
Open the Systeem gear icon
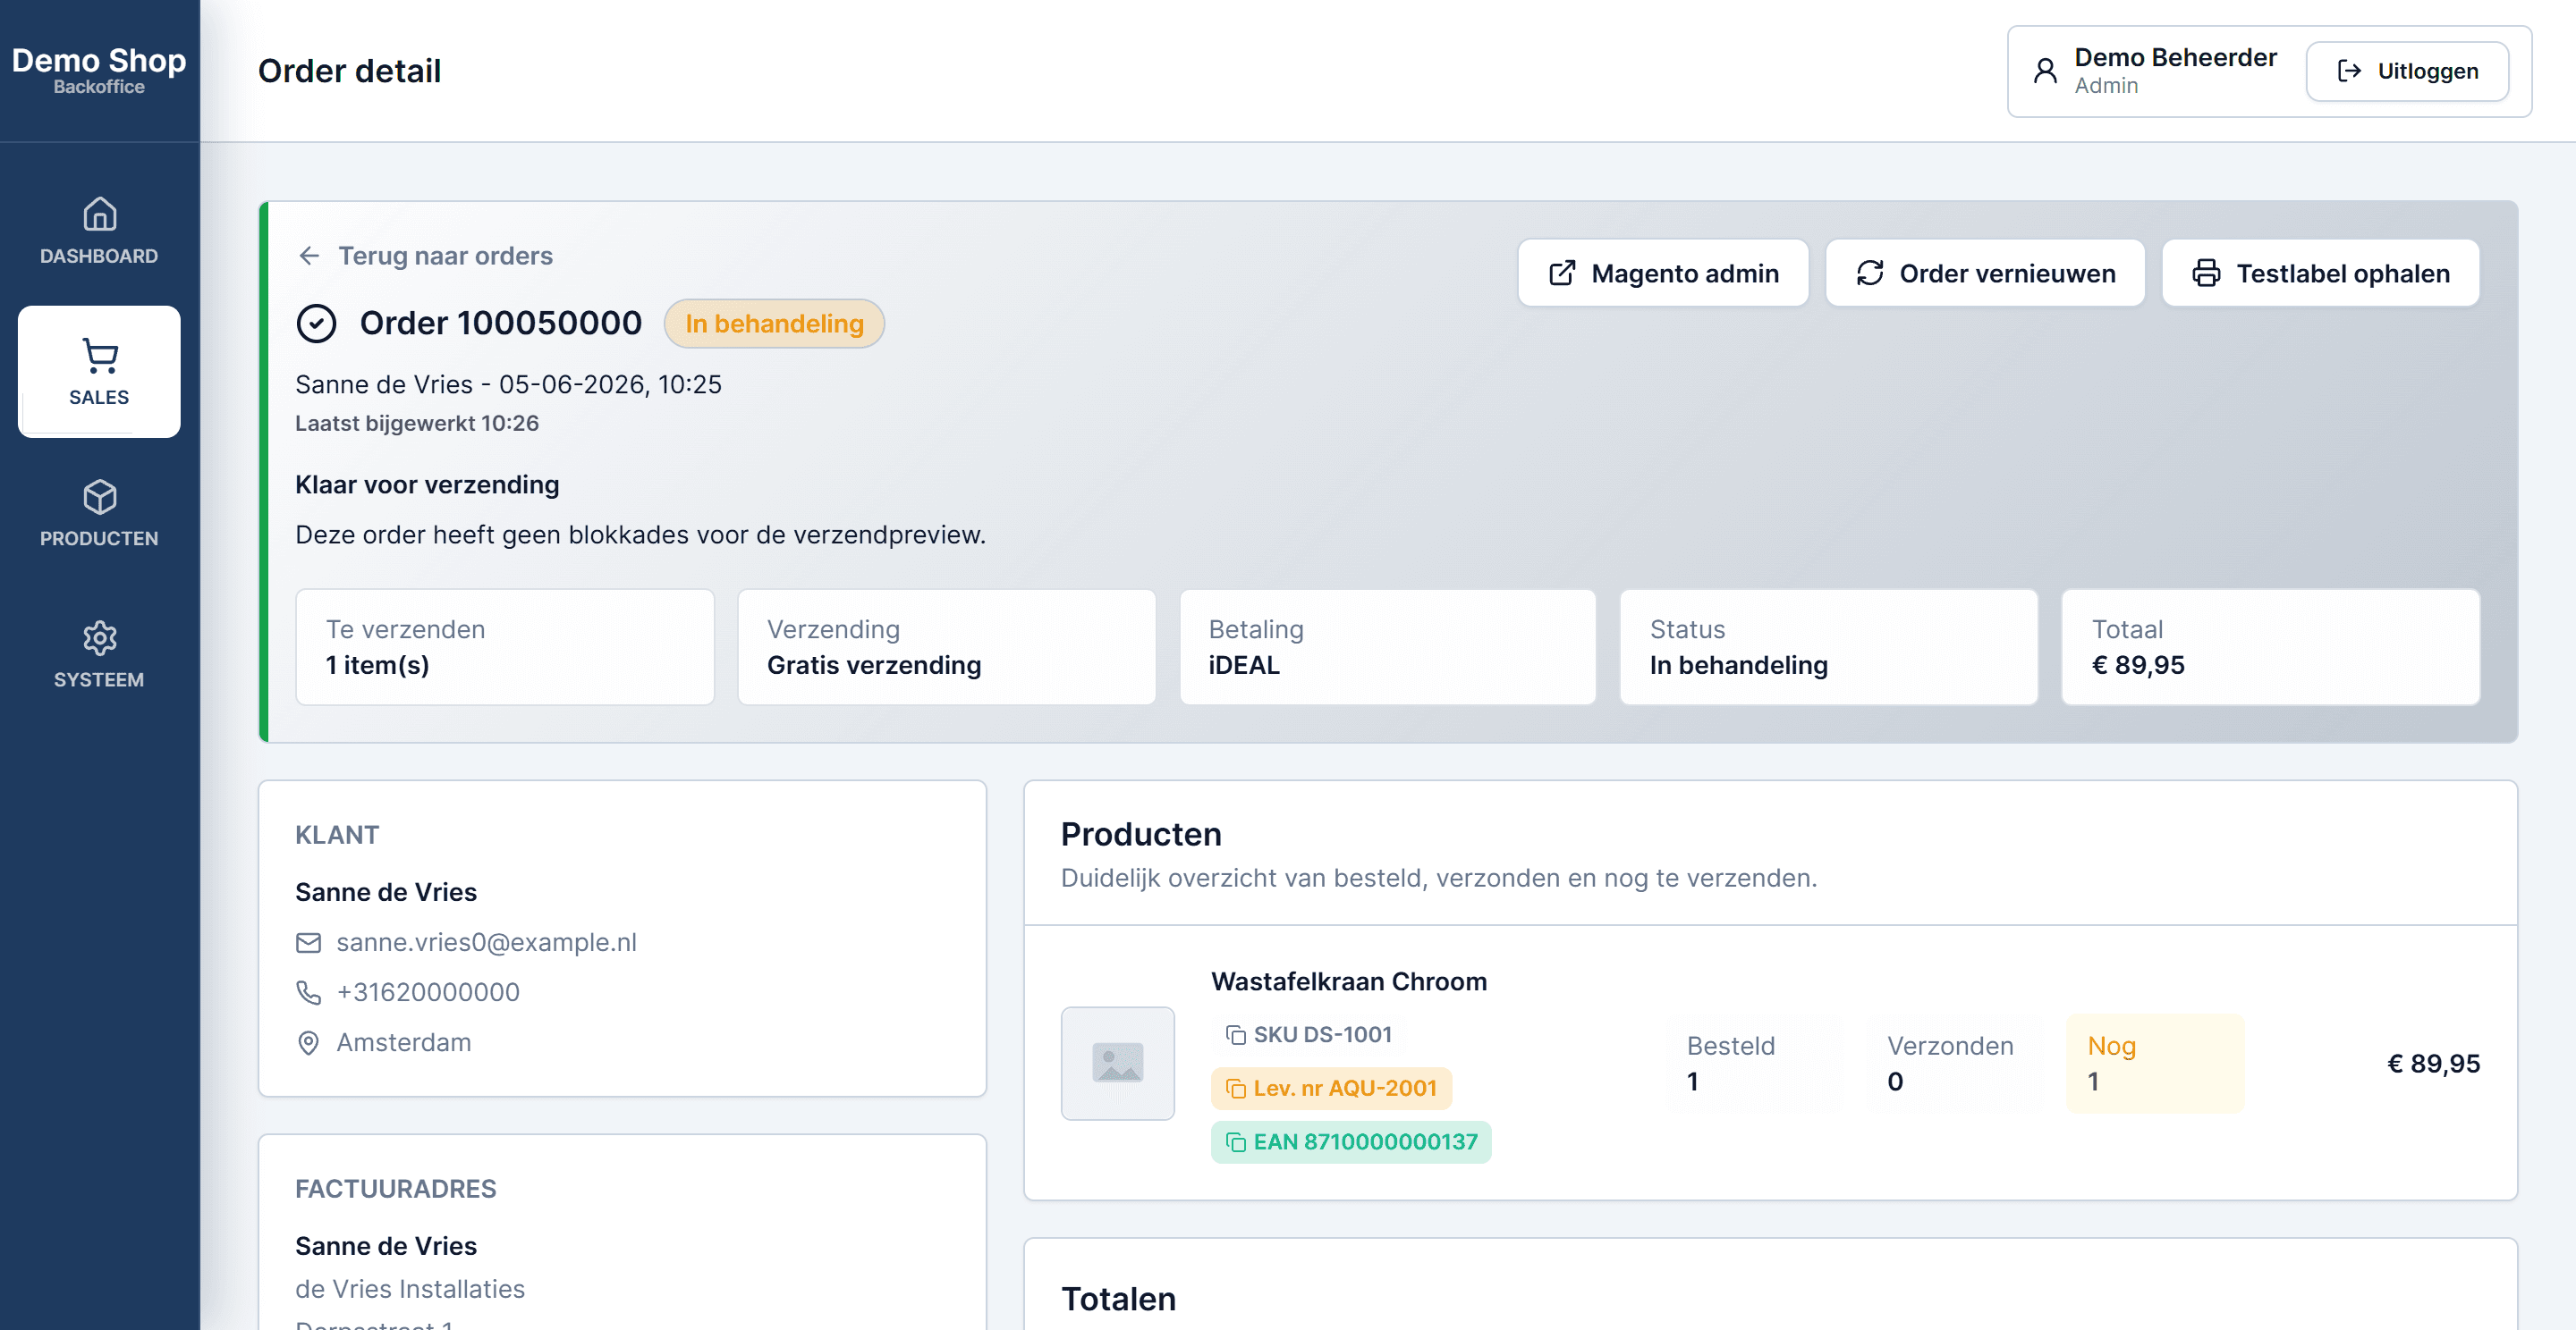click(99, 637)
